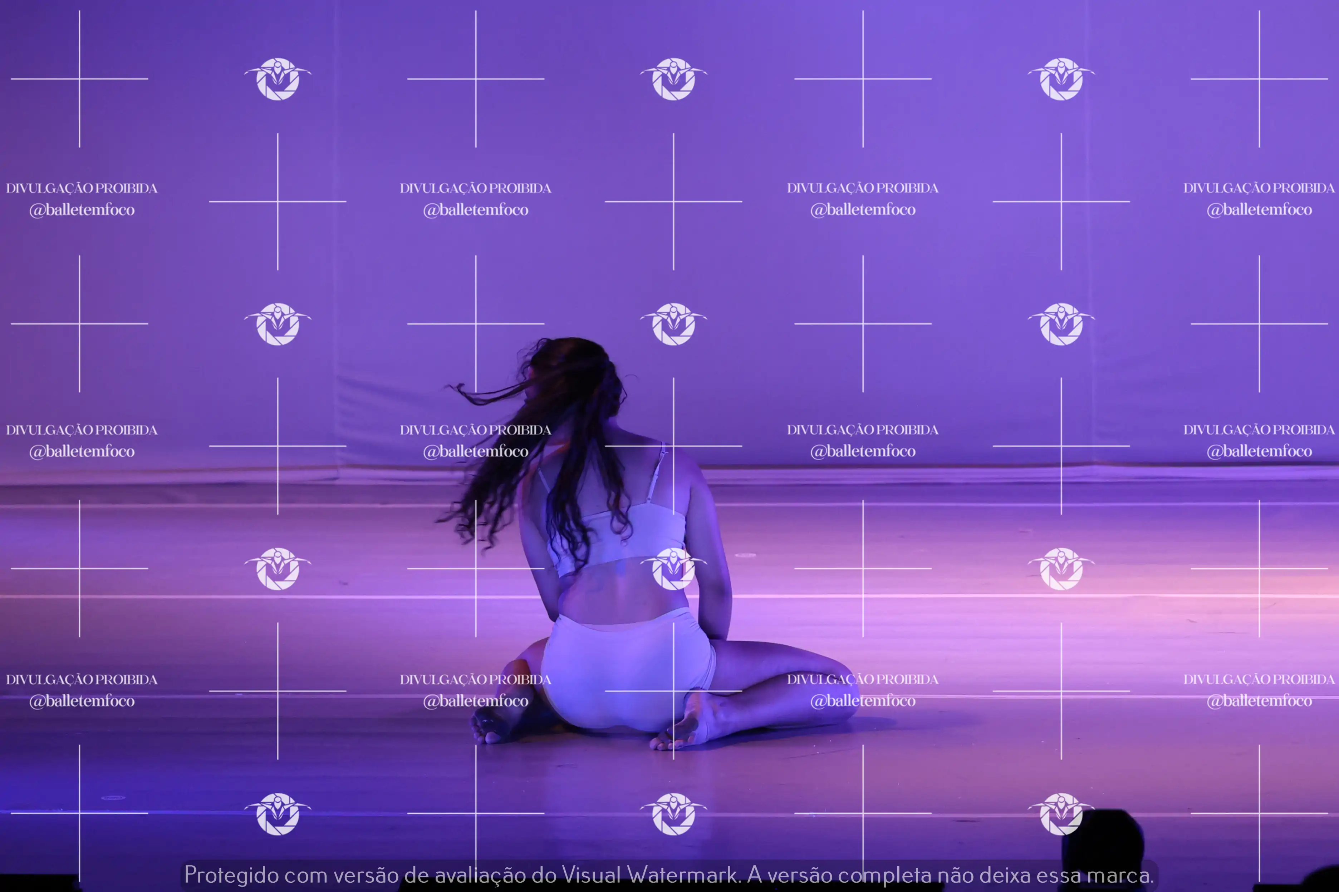Click the camera logo overlapping the dancer's back
Viewport: 1339px width, 892px height.
(673, 568)
